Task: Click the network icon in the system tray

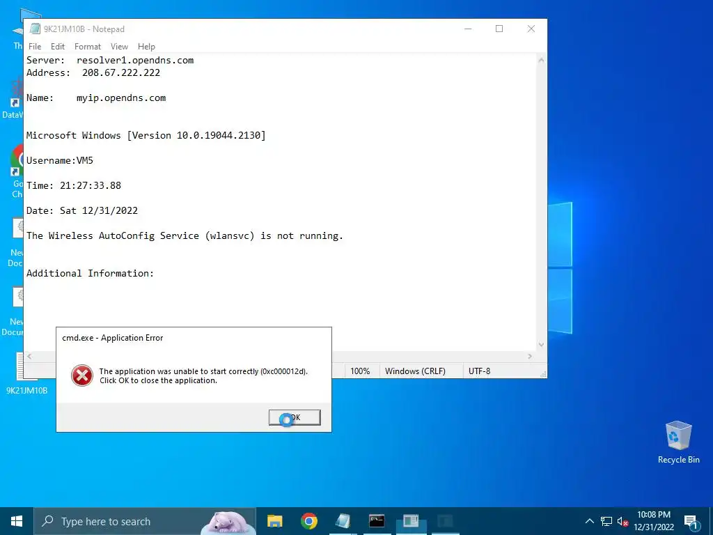Action: point(606,521)
